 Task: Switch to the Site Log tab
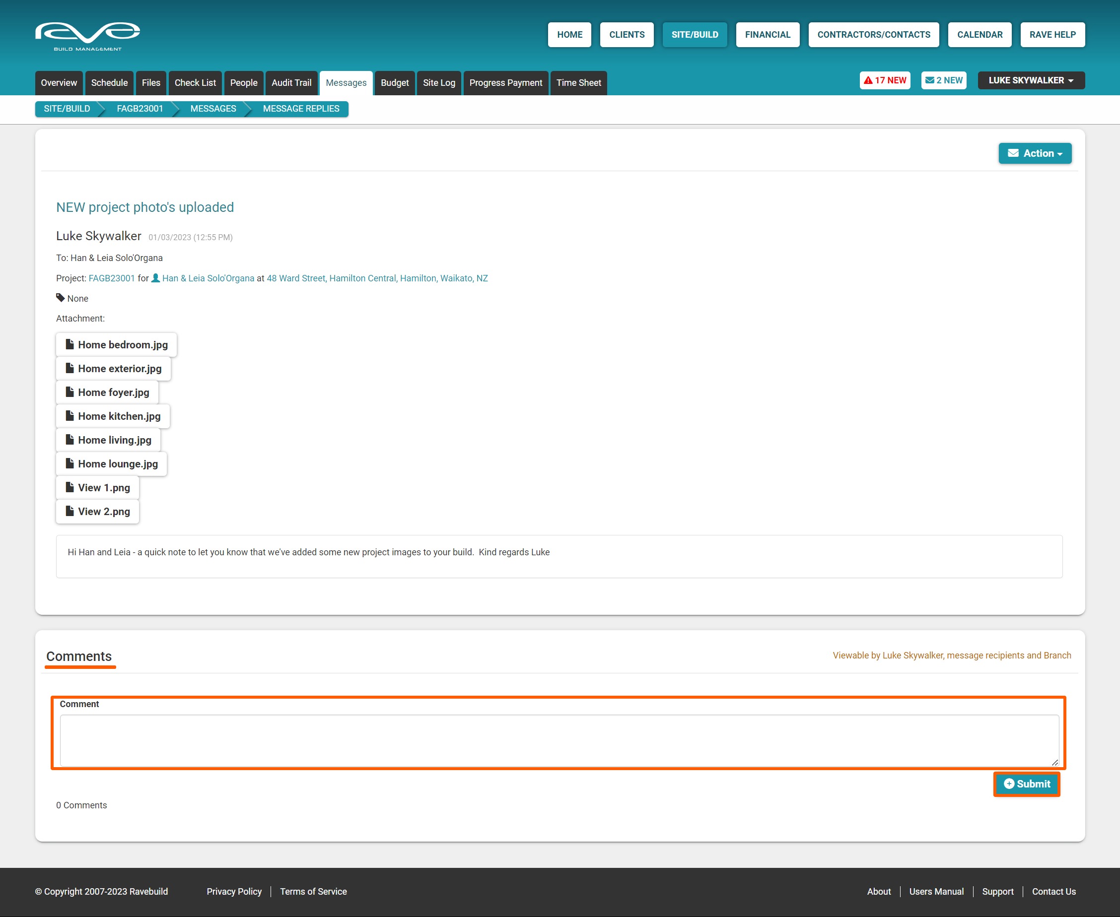439,83
